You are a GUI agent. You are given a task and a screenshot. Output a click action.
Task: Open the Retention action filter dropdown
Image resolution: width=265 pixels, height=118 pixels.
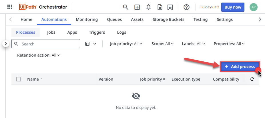[38, 55]
